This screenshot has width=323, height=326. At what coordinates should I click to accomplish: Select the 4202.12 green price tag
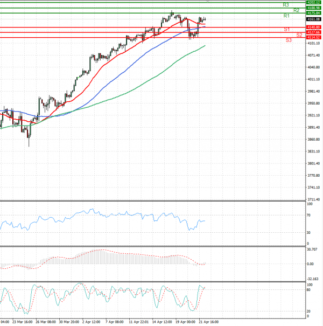tap(313, 3)
